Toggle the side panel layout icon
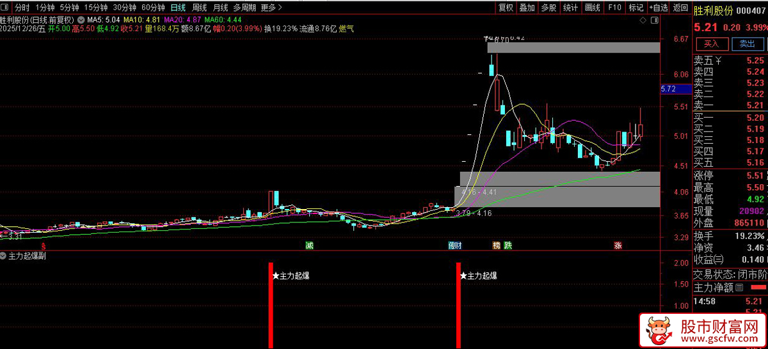 pos(655,21)
